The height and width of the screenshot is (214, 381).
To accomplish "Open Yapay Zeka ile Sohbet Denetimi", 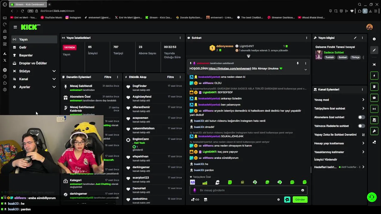I will [x=339, y=135].
